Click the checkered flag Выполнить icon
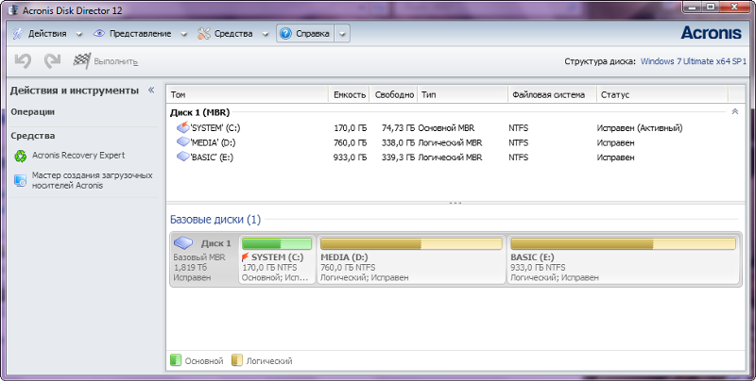 [x=82, y=61]
